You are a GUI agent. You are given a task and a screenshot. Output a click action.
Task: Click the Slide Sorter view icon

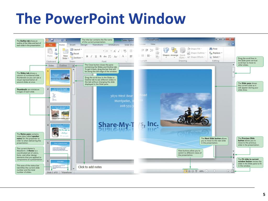point(189,171)
